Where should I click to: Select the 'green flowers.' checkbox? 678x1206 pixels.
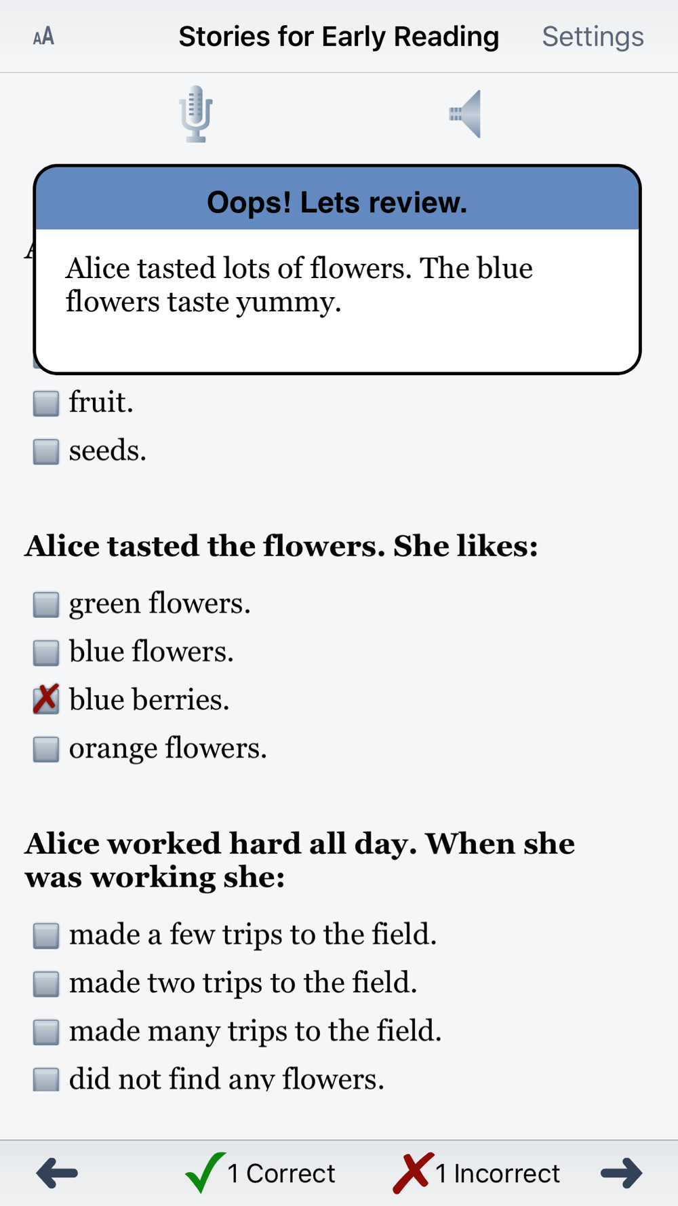pyautogui.click(x=46, y=604)
